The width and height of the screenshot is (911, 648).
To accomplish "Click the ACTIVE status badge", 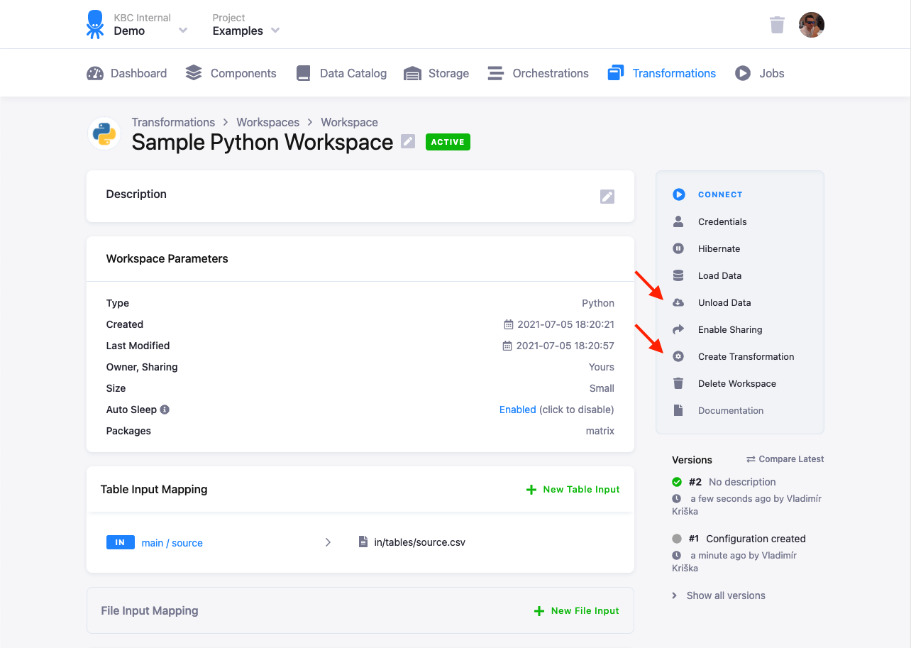I will tap(448, 142).
